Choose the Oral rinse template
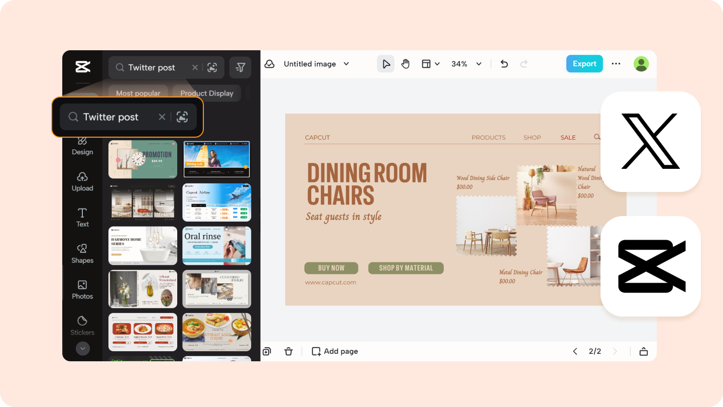723x407 pixels. pyautogui.click(x=216, y=246)
